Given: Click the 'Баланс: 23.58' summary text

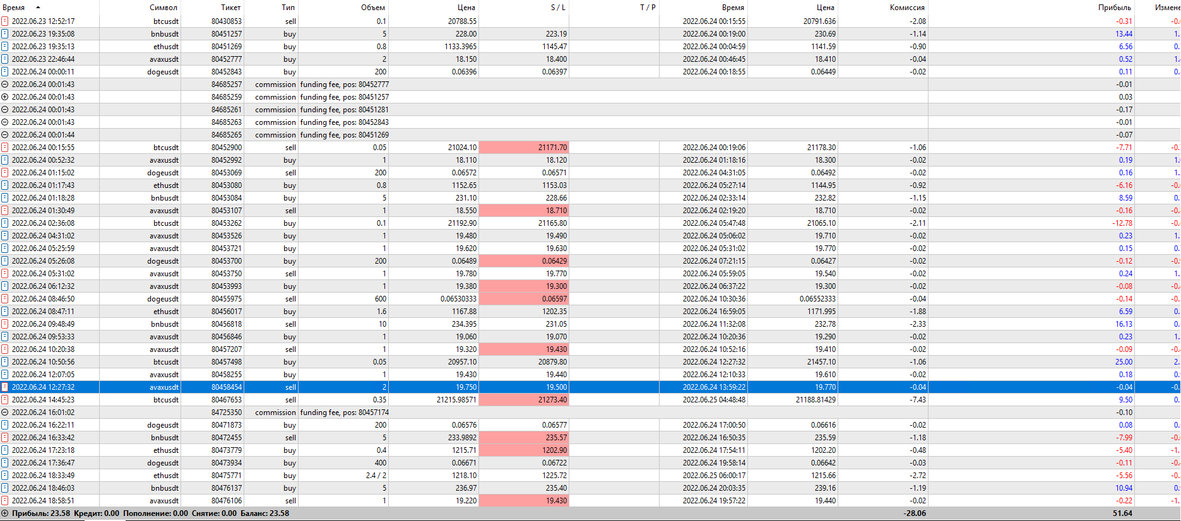Looking at the screenshot, I should [264, 513].
